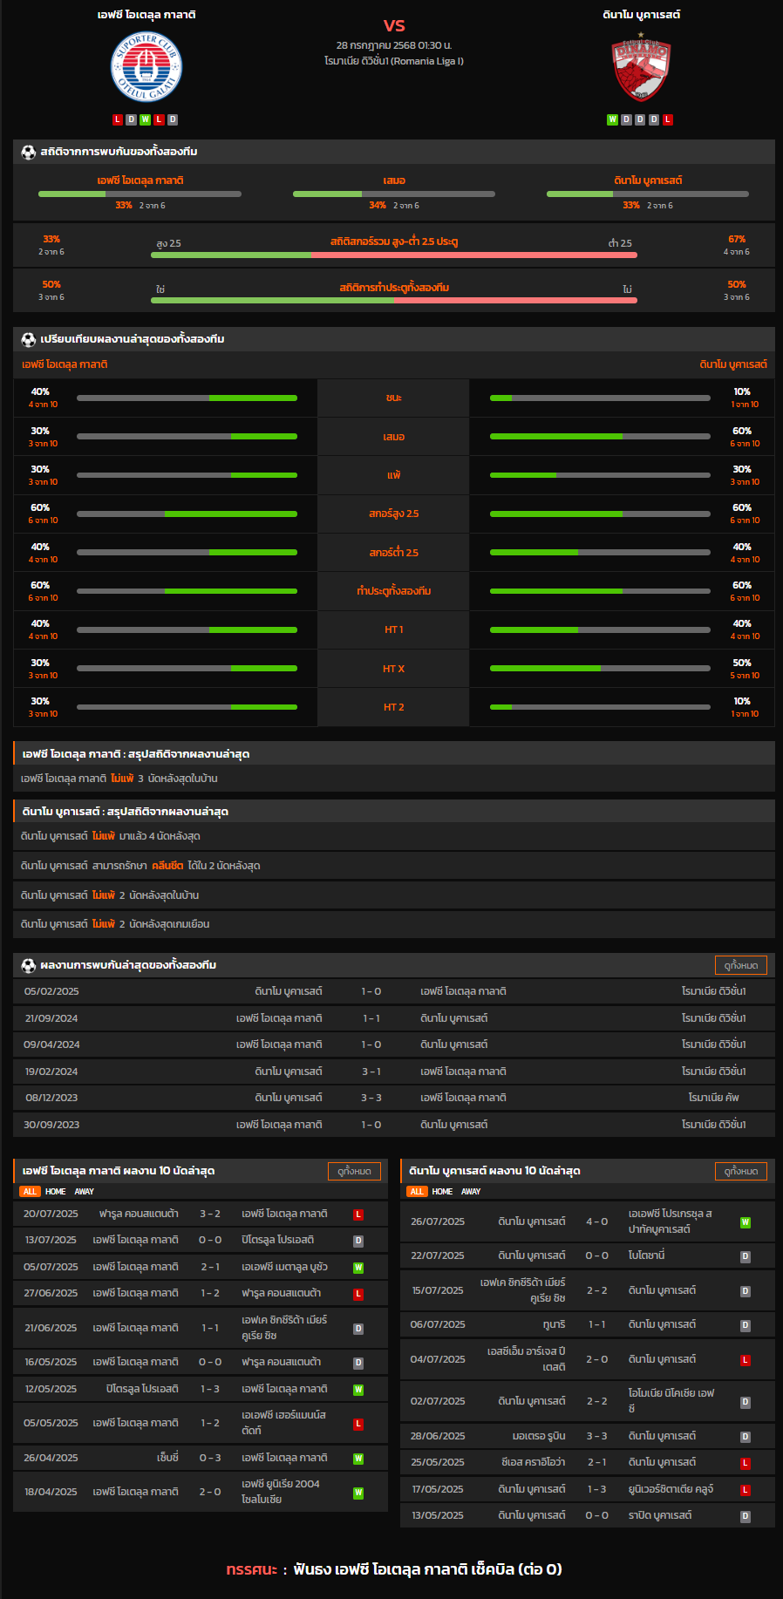
Task: Click view-all button in recent meetings section
Action: pyautogui.click(x=741, y=965)
